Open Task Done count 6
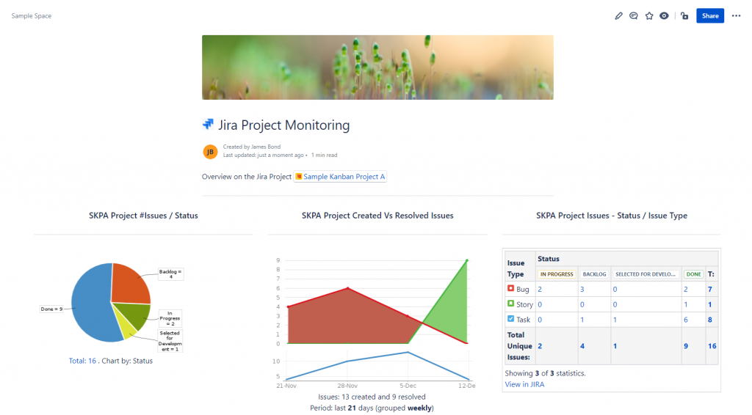752x415 pixels. [686, 320]
